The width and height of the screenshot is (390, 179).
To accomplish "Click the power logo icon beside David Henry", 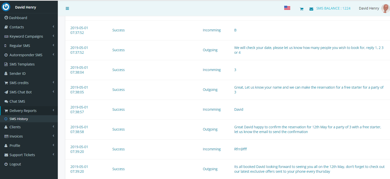I will click(6, 7).
